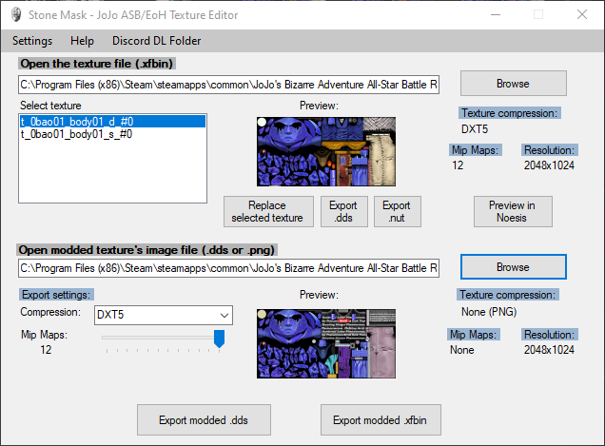Click the Export .dds button
Viewport: 605px width, 446px height.
click(342, 211)
